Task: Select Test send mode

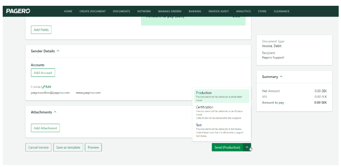Action: [222, 131]
